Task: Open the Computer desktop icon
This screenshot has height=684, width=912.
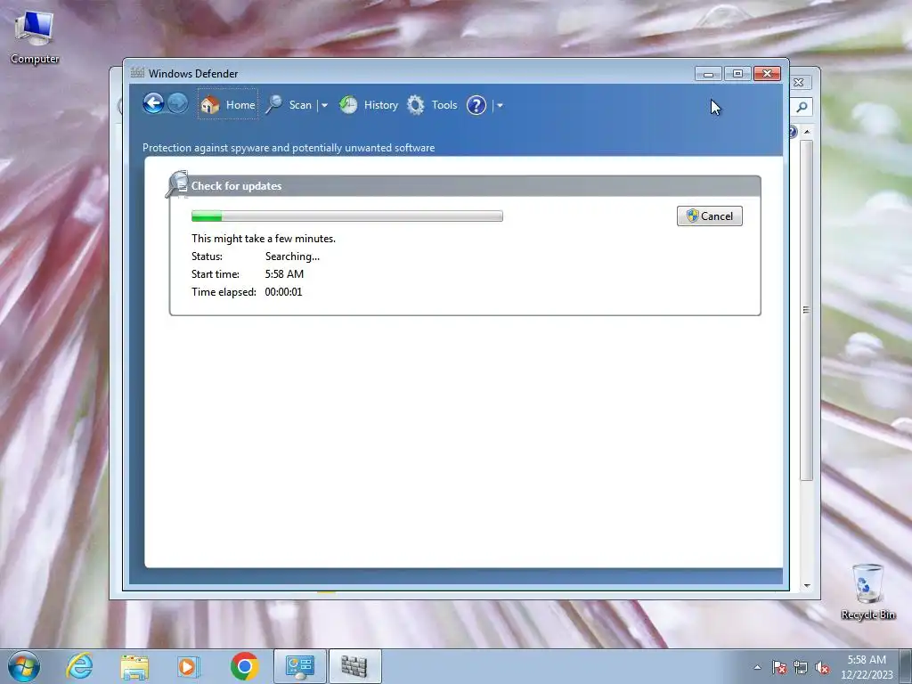Action: point(35,37)
